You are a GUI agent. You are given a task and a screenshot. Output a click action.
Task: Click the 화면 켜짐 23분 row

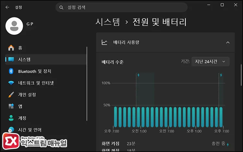pyautogui.click(x=118, y=144)
